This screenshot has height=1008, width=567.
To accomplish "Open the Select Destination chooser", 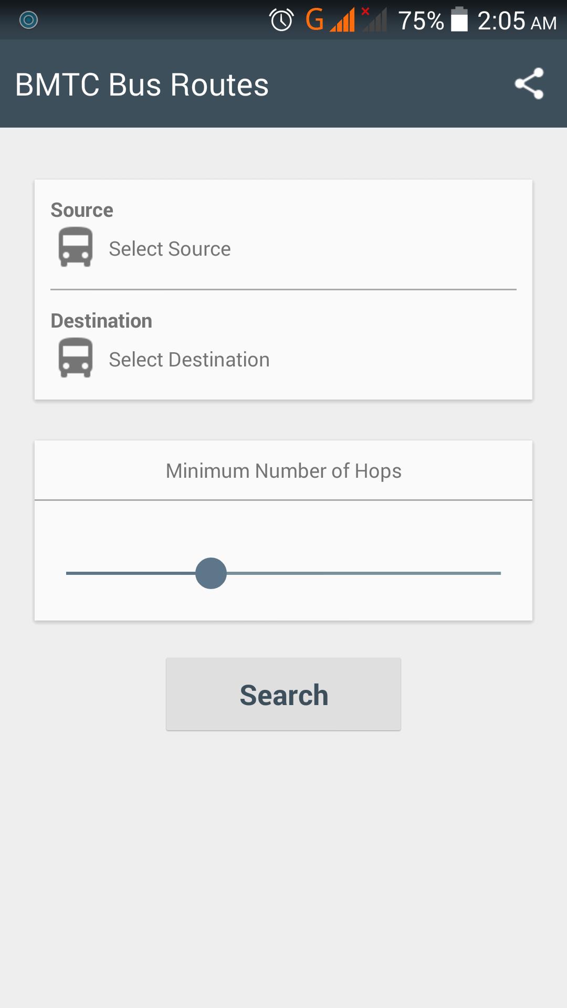I will pos(189,360).
